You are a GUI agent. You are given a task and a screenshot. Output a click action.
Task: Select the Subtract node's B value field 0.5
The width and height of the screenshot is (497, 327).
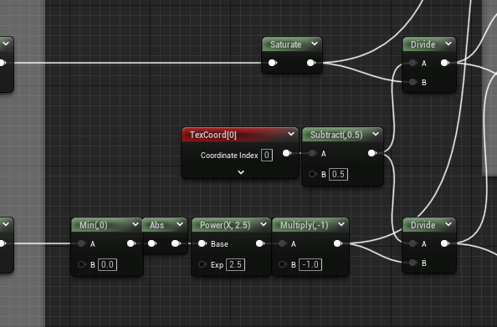pyautogui.click(x=338, y=174)
